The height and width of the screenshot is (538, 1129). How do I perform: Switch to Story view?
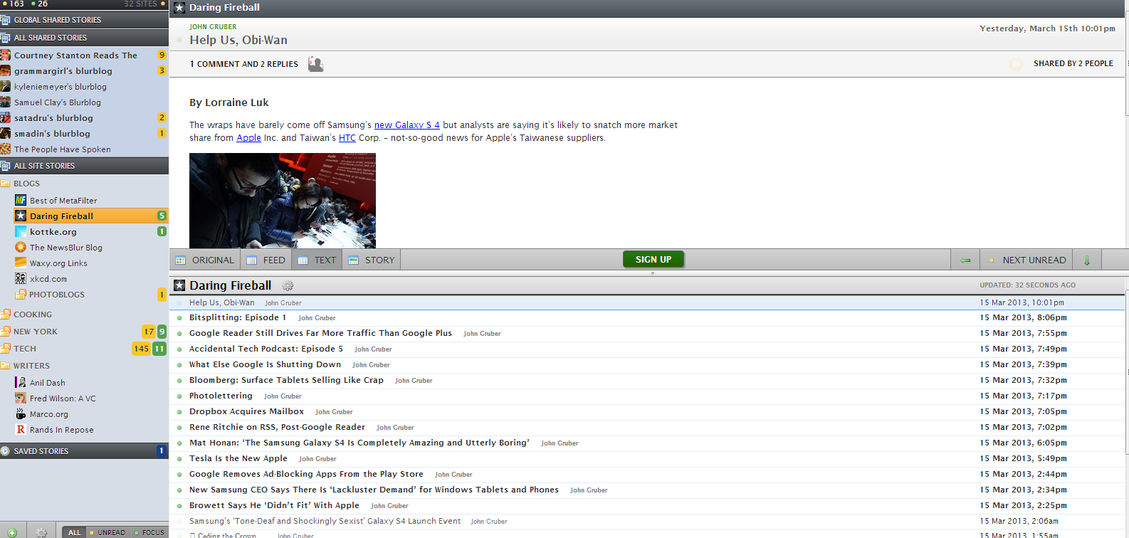(x=372, y=260)
